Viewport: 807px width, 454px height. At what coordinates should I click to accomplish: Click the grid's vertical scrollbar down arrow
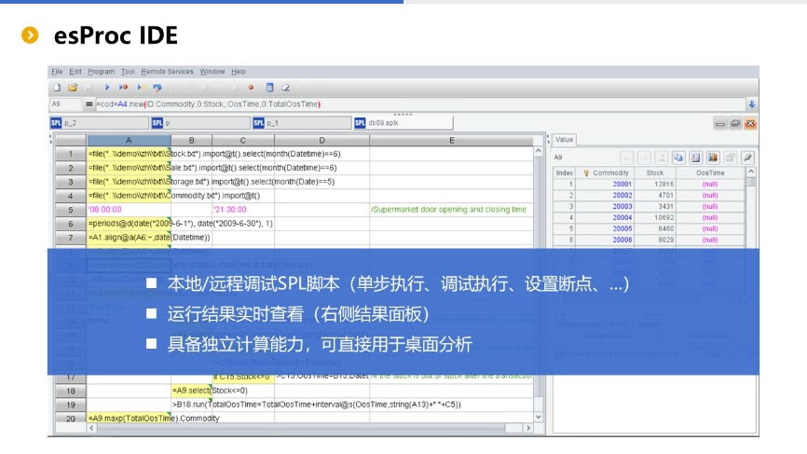(539, 418)
